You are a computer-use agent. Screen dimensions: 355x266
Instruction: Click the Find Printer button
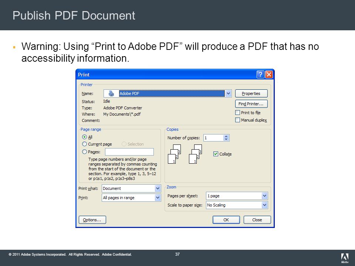pos(251,104)
